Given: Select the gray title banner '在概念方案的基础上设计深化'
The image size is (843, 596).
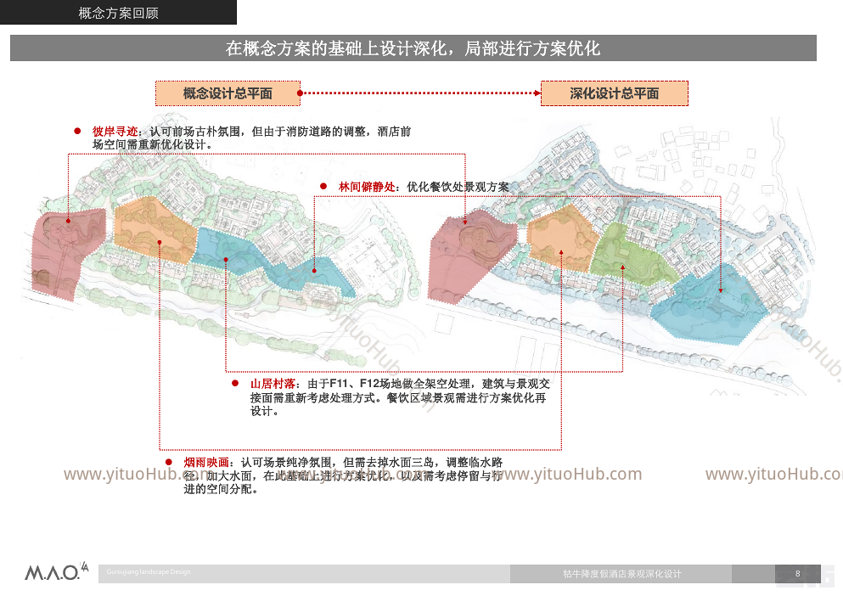Looking at the screenshot, I should click(413, 48).
